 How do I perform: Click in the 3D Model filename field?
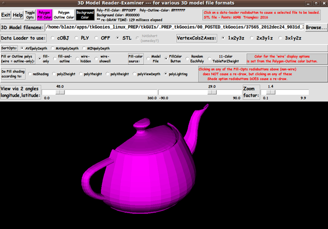tap(175, 27)
